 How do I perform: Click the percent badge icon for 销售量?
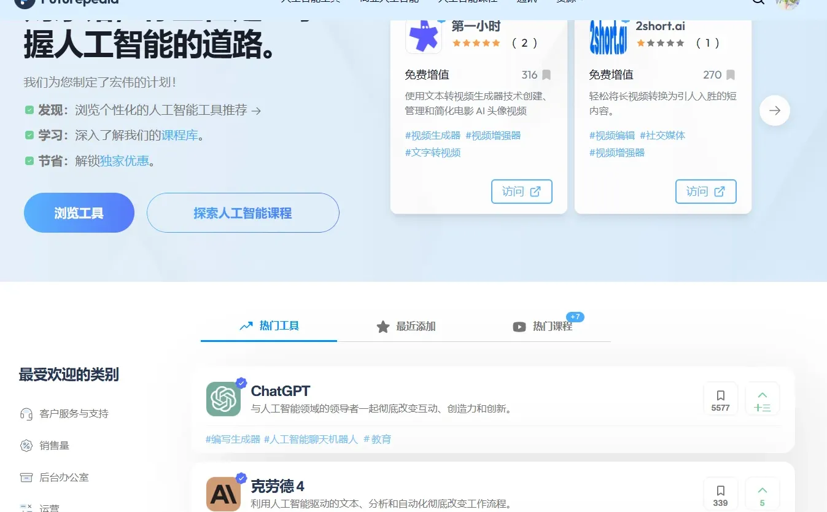point(25,445)
